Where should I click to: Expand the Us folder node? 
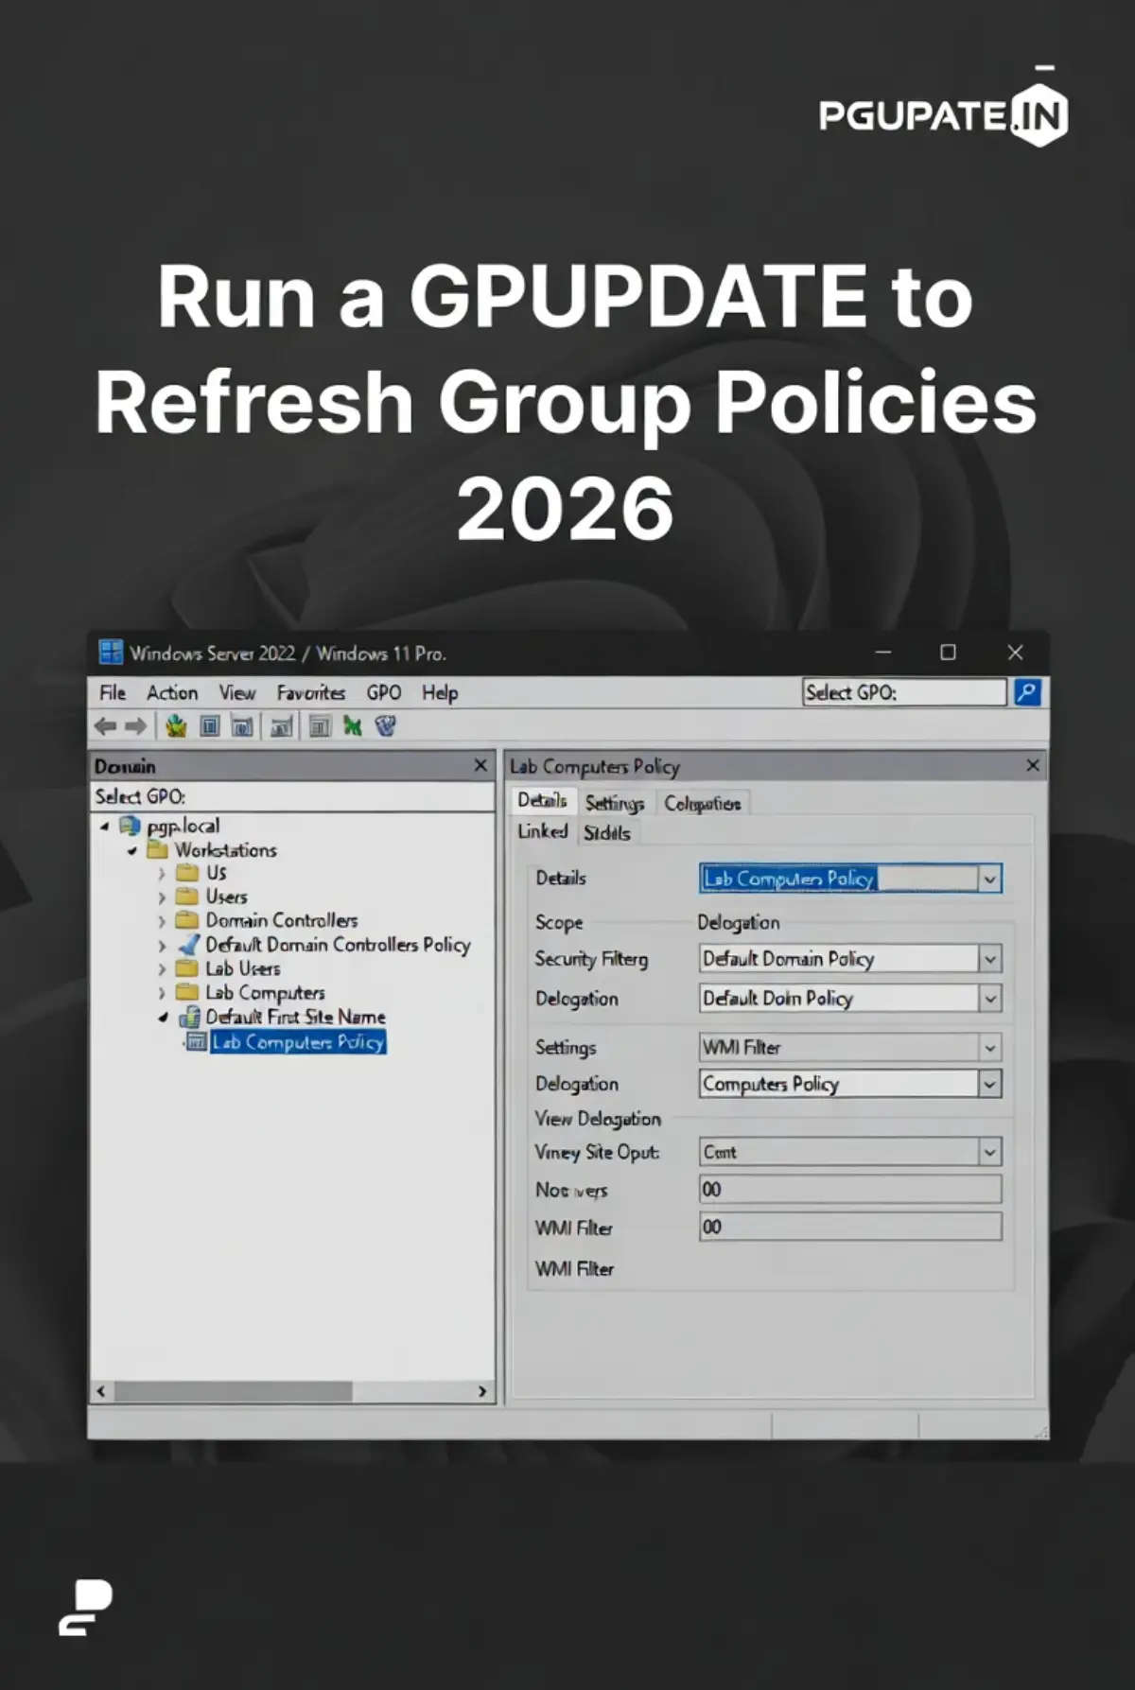point(162,874)
